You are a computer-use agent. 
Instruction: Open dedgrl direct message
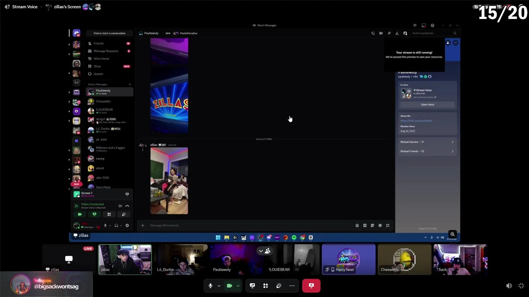click(110, 120)
